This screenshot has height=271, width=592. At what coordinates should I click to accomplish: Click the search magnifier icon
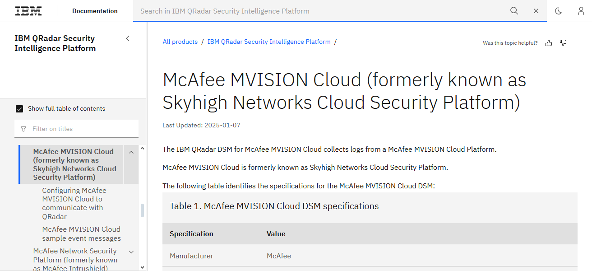[514, 11]
